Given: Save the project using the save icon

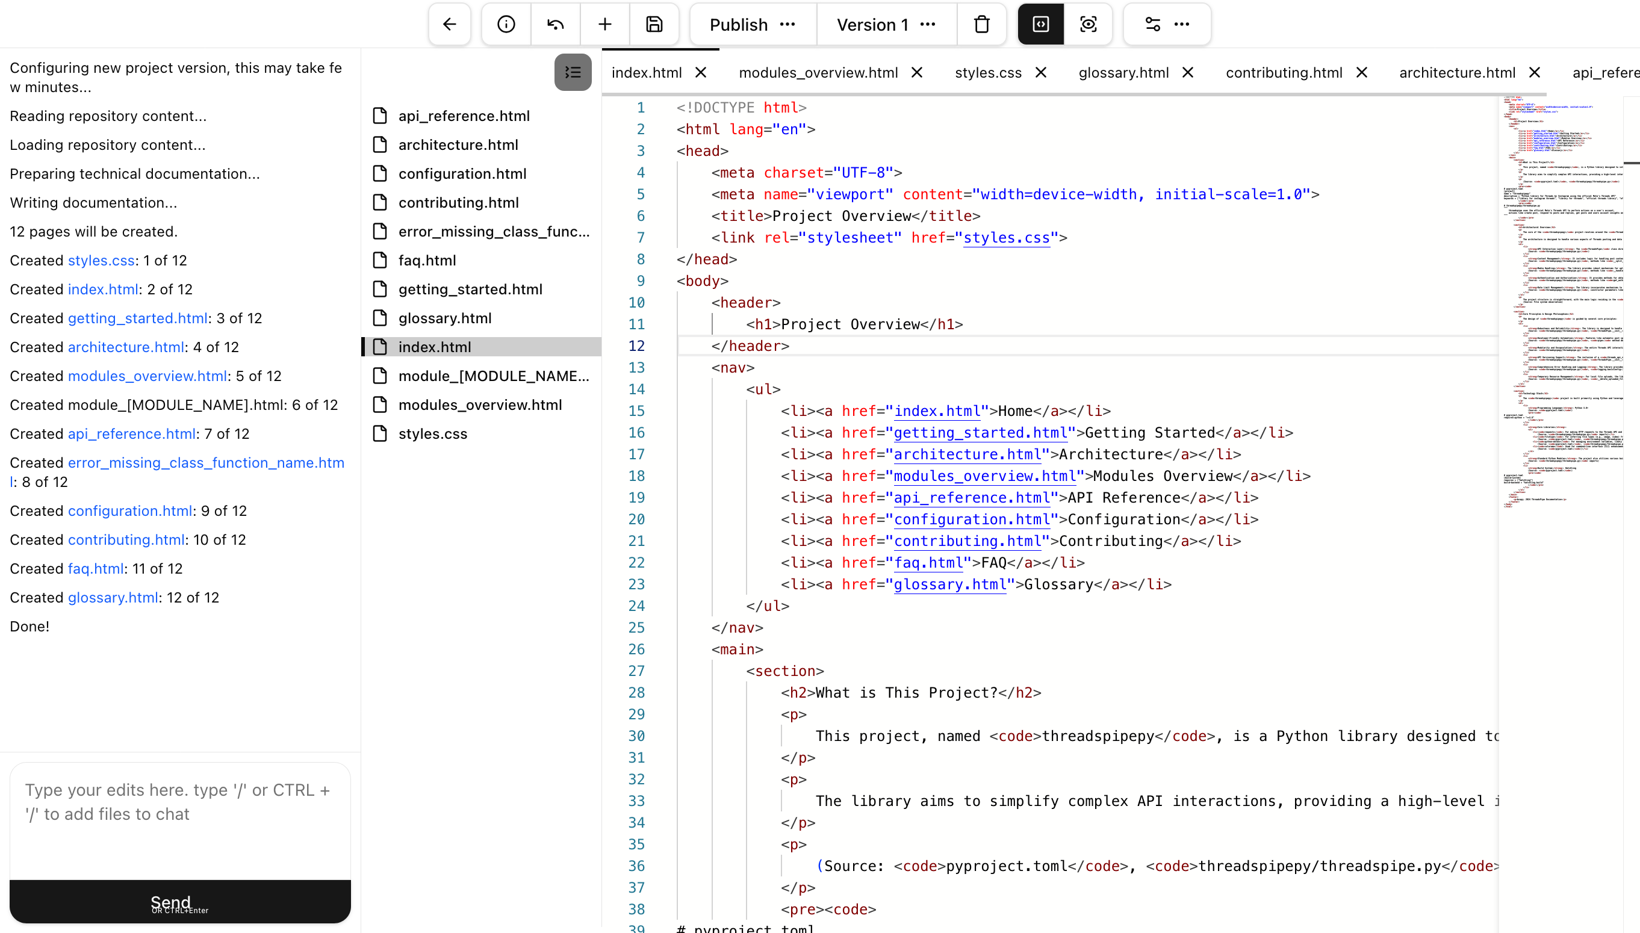Looking at the screenshot, I should click(653, 23).
